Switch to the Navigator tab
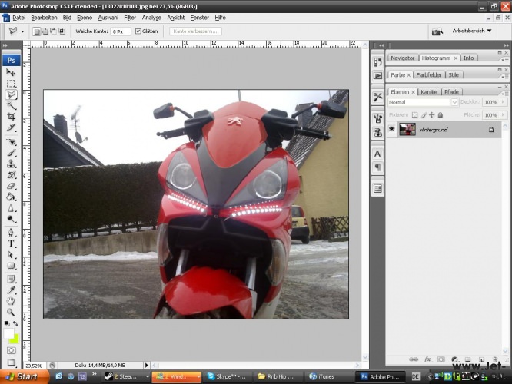The width and height of the screenshot is (512, 384). [402, 58]
